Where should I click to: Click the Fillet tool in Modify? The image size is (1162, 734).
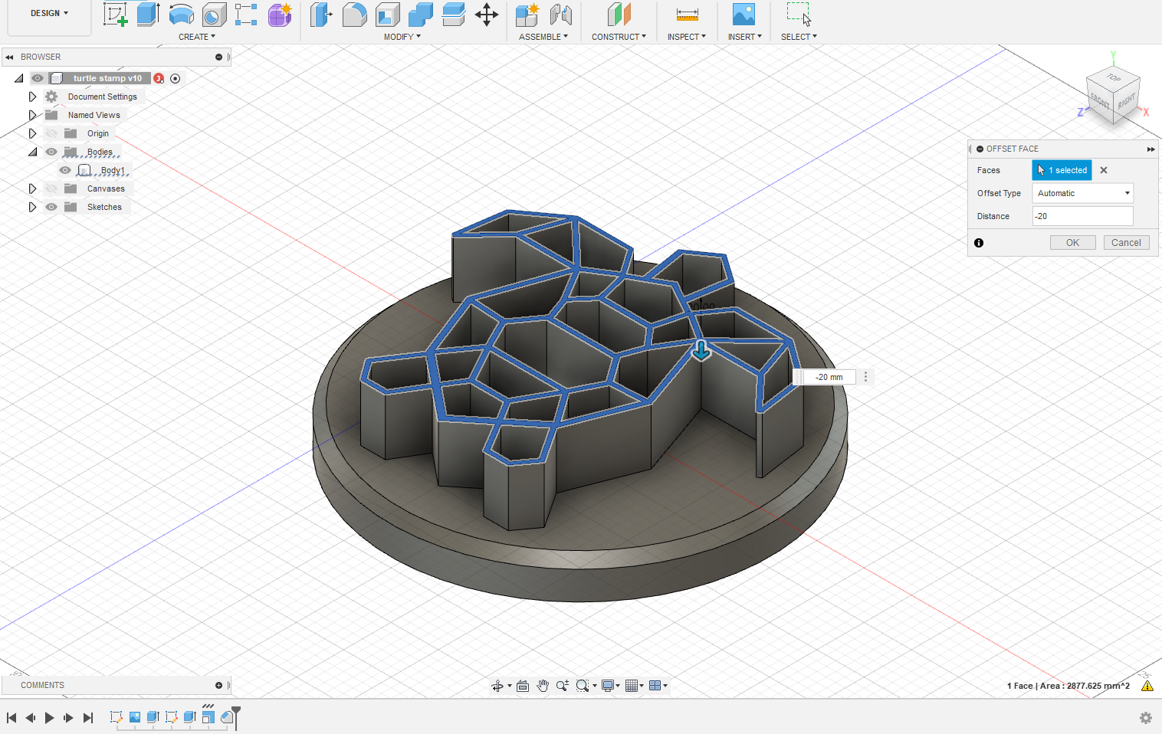pos(354,15)
